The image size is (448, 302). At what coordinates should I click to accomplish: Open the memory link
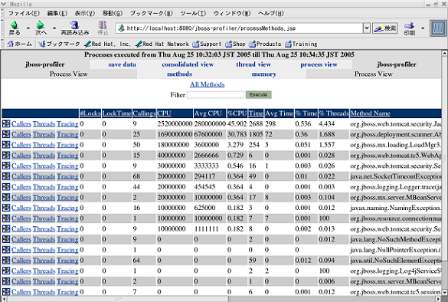[264, 74]
